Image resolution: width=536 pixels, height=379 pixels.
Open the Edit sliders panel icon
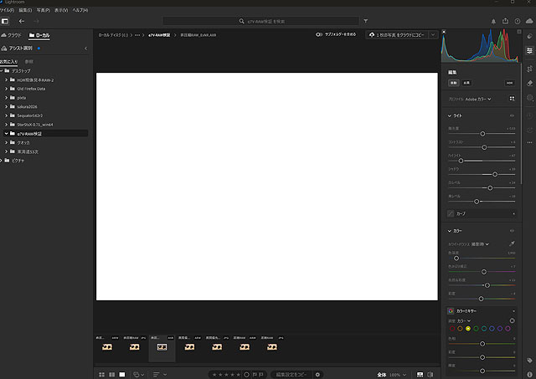529,50
